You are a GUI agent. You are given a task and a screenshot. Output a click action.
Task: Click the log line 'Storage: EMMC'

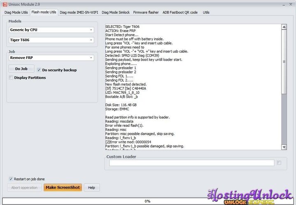pos(117,109)
